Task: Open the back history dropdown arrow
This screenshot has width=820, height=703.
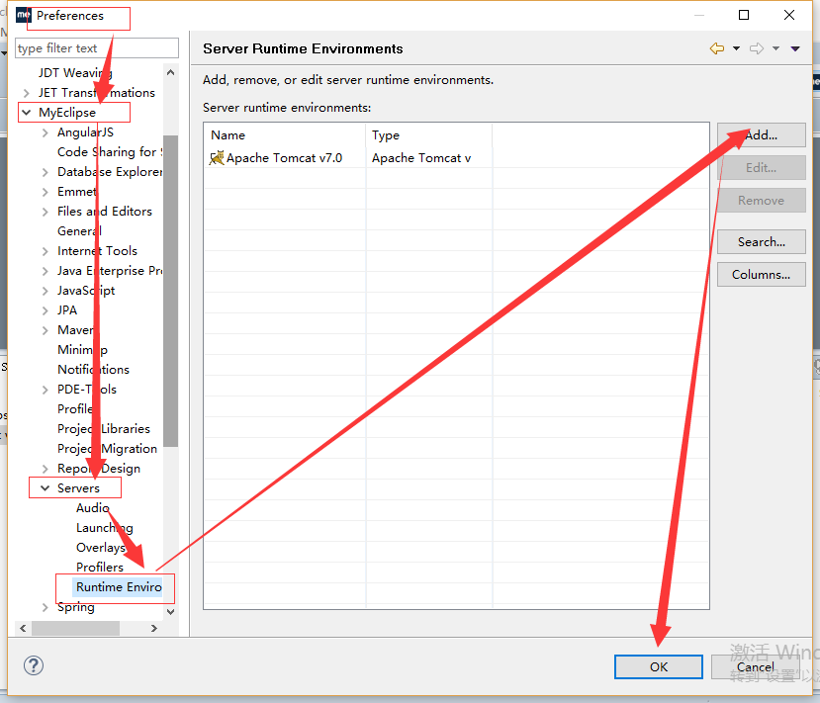Action: [736, 48]
